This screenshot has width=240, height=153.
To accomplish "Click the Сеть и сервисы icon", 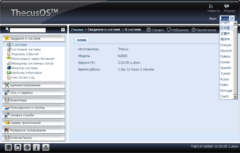I will [x=7, y=93].
